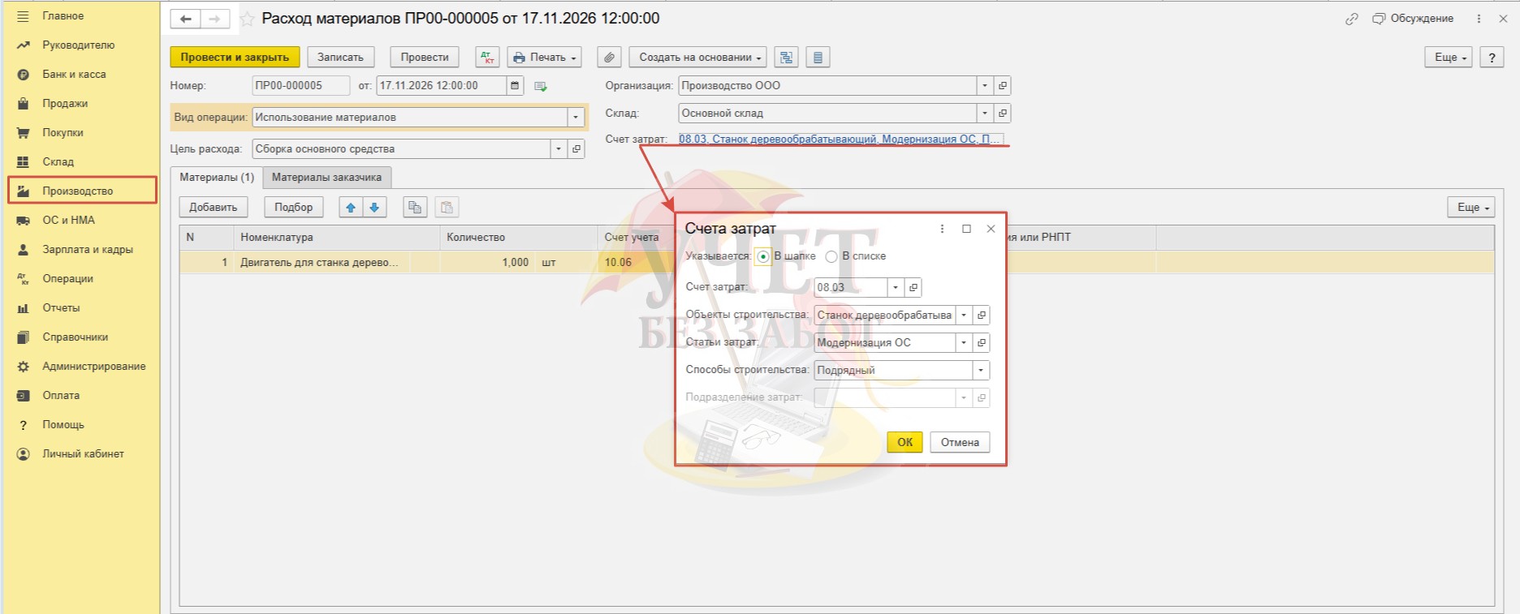Move the row up with the blue arrow
Screen dimensions: 1520x614
click(351, 208)
